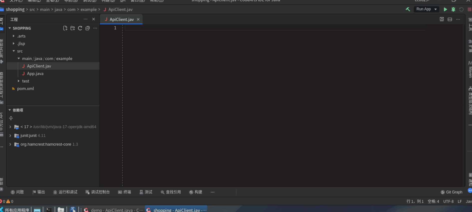Open the 运行和调试 tab
This screenshot has width=472, height=212.
click(65, 192)
